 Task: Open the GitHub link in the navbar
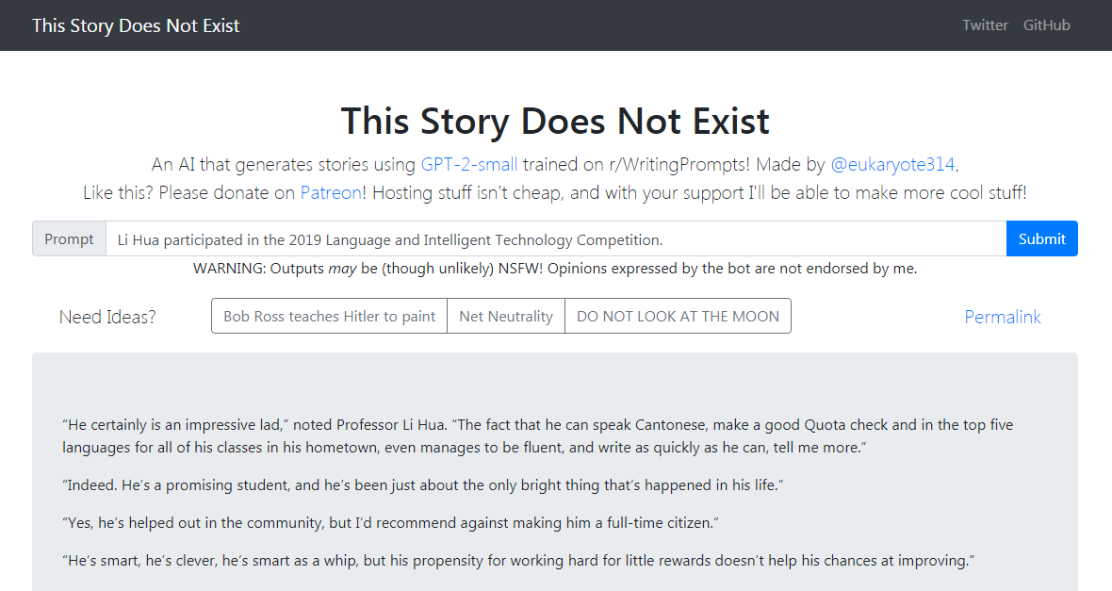tap(1046, 25)
